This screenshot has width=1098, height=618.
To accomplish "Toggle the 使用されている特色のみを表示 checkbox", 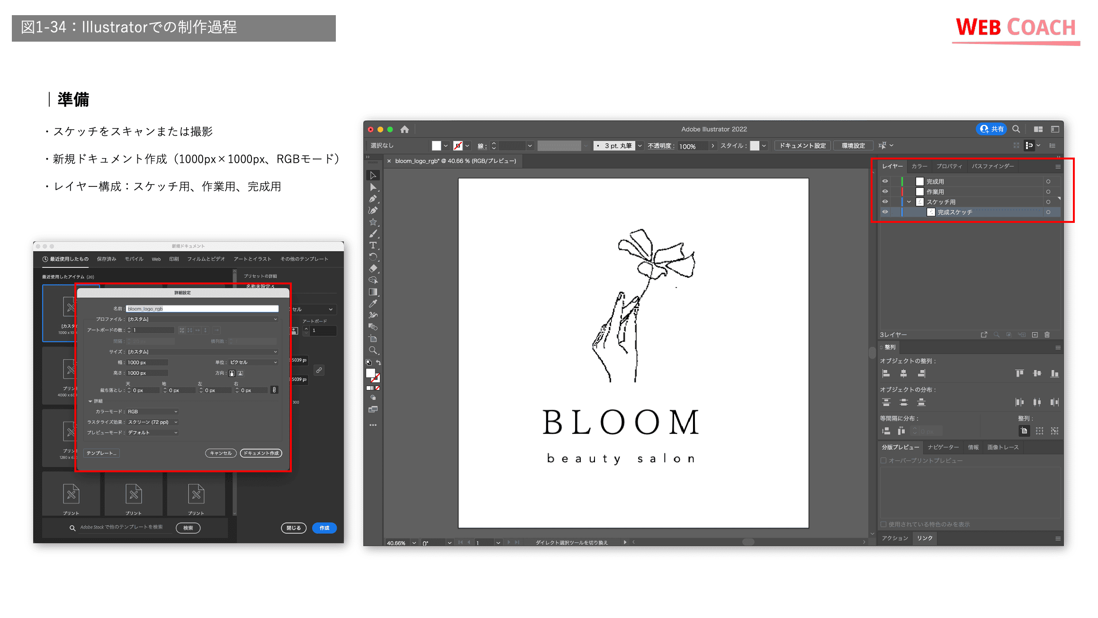I will coord(883,524).
